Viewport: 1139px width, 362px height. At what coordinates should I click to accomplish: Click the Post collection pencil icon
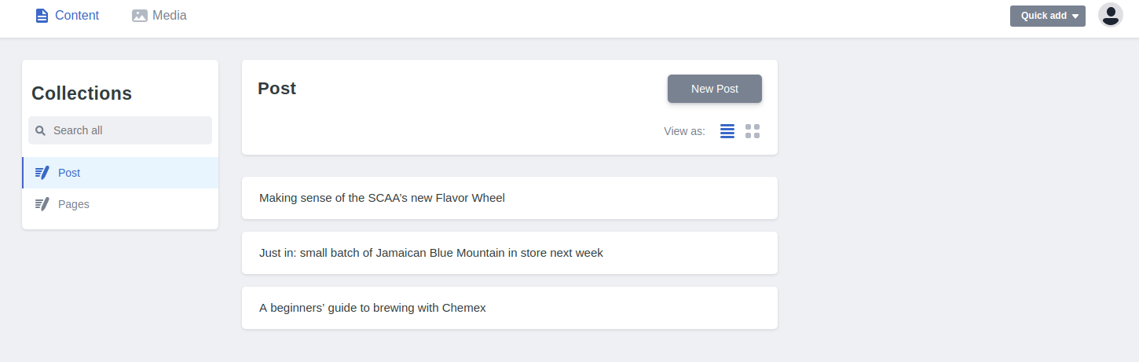[x=42, y=173]
